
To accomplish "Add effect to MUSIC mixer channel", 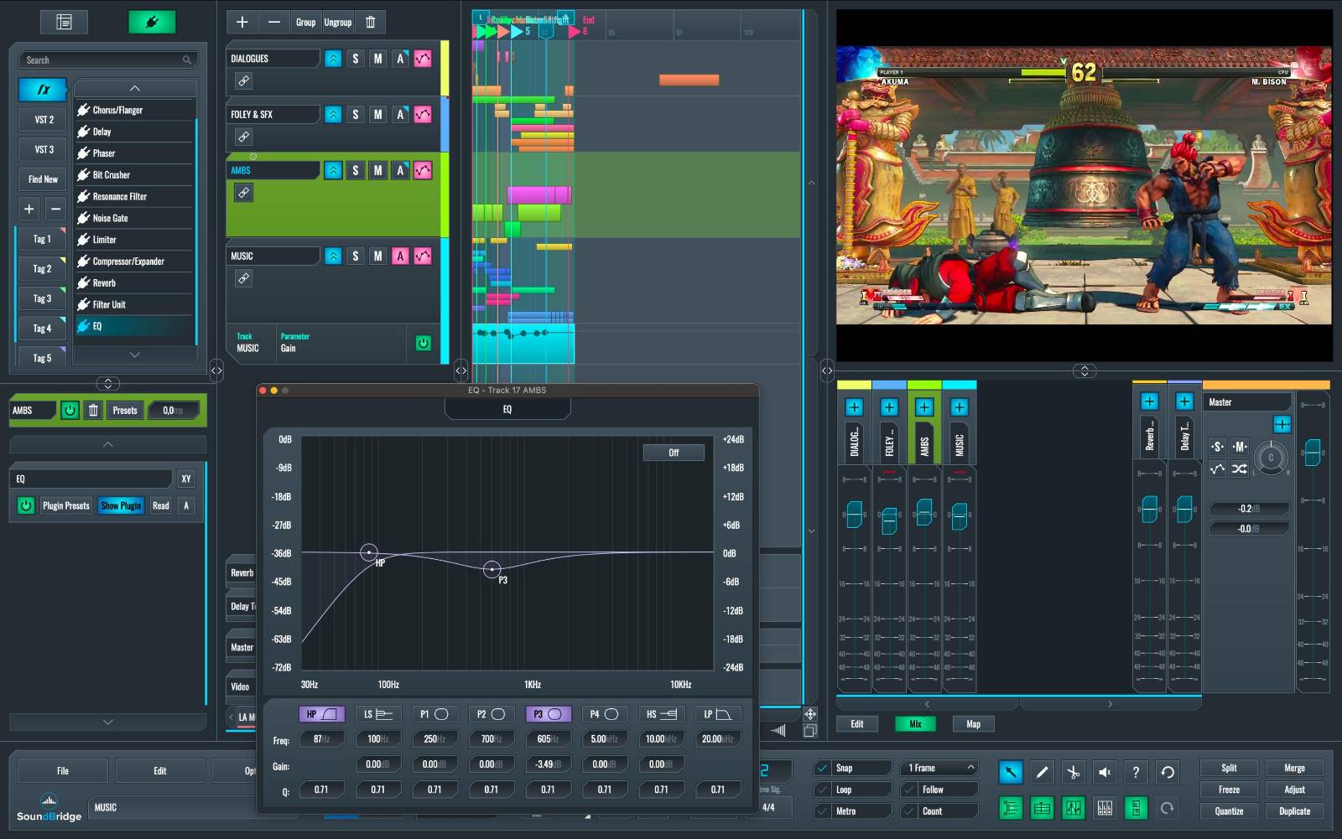I will (x=959, y=407).
